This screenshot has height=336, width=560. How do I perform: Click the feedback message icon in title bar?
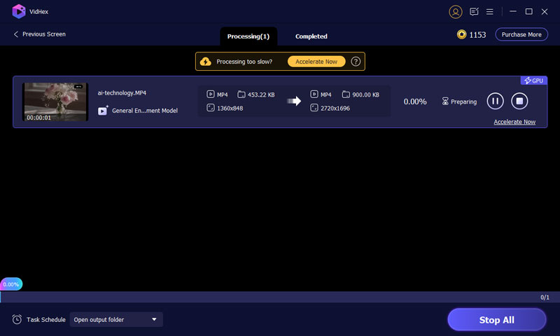click(474, 12)
